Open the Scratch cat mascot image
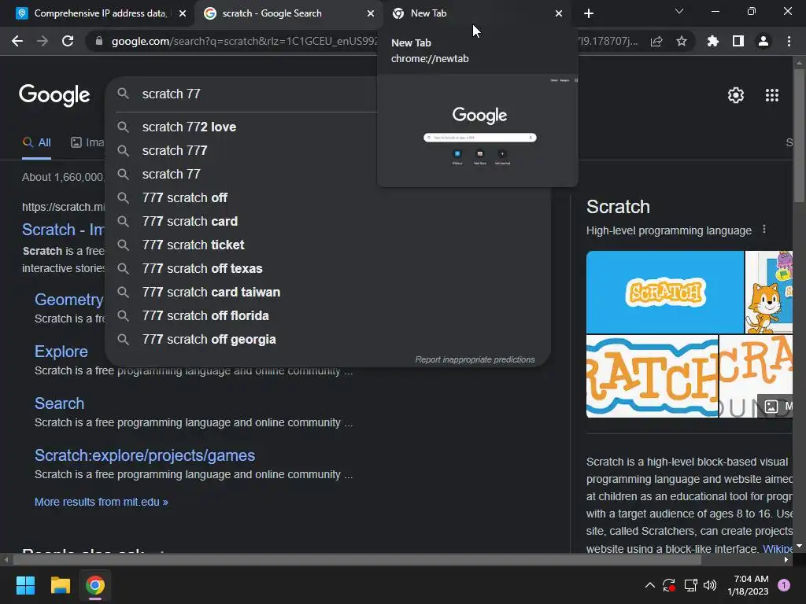This screenshot has width=806, height=604. (769, 292)
